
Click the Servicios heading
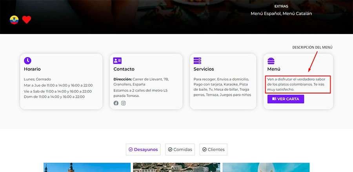[x=204, y=69]
